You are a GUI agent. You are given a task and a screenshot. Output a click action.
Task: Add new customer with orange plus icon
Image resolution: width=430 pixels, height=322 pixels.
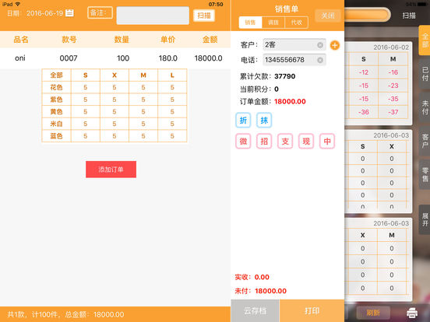[334, 45]
